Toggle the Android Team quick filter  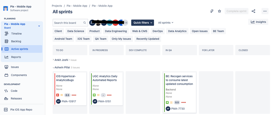click(x=63, y=39)
